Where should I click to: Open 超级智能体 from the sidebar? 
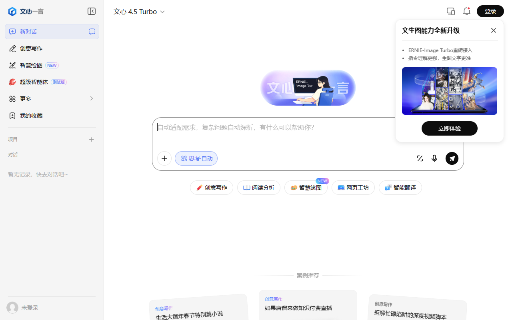click(x=34, y=82)
